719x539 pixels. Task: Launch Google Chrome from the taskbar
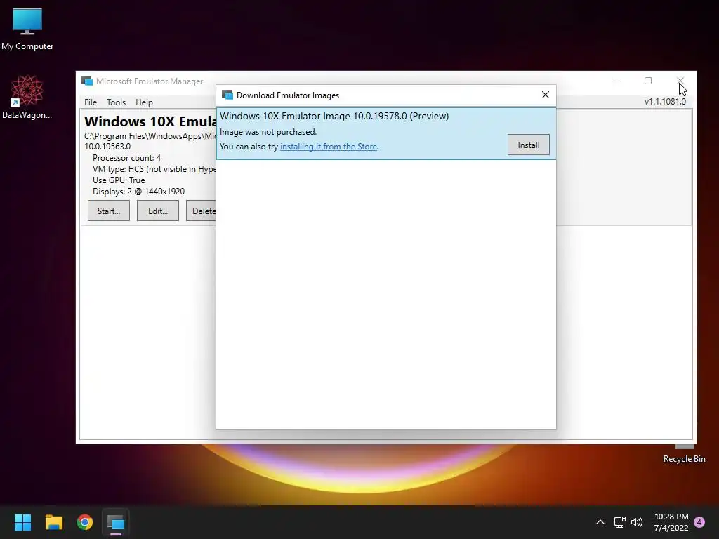pos(85,522)
